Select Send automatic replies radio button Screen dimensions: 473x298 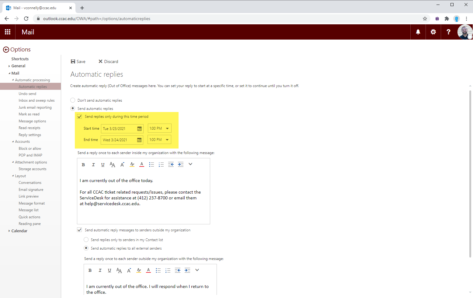(73, 108)
